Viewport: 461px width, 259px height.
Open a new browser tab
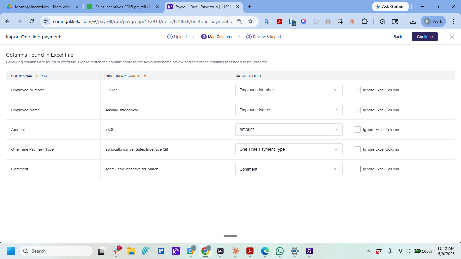pos(250,7)
